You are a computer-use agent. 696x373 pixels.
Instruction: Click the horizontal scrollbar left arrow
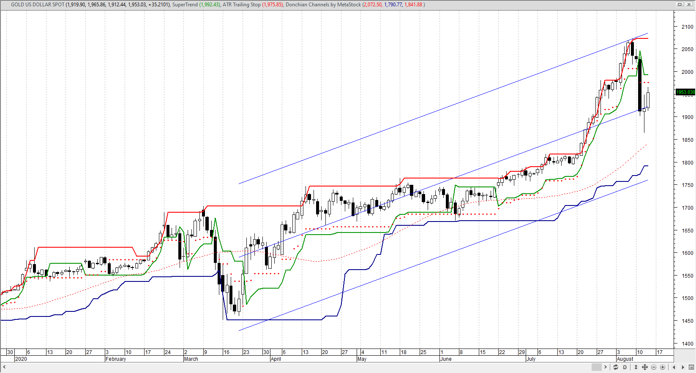click(3, 367)
